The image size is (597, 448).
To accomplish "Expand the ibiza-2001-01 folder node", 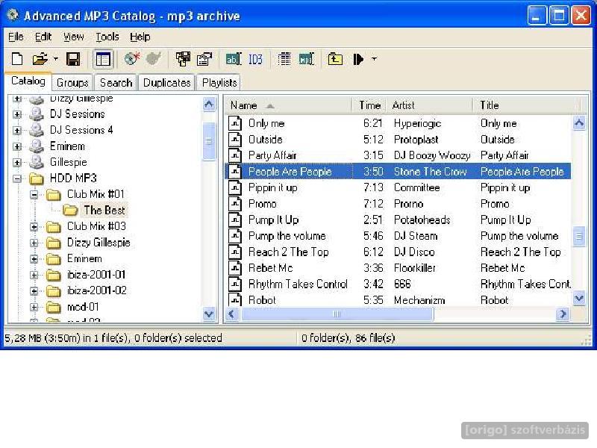I will (x=34, y=275).
